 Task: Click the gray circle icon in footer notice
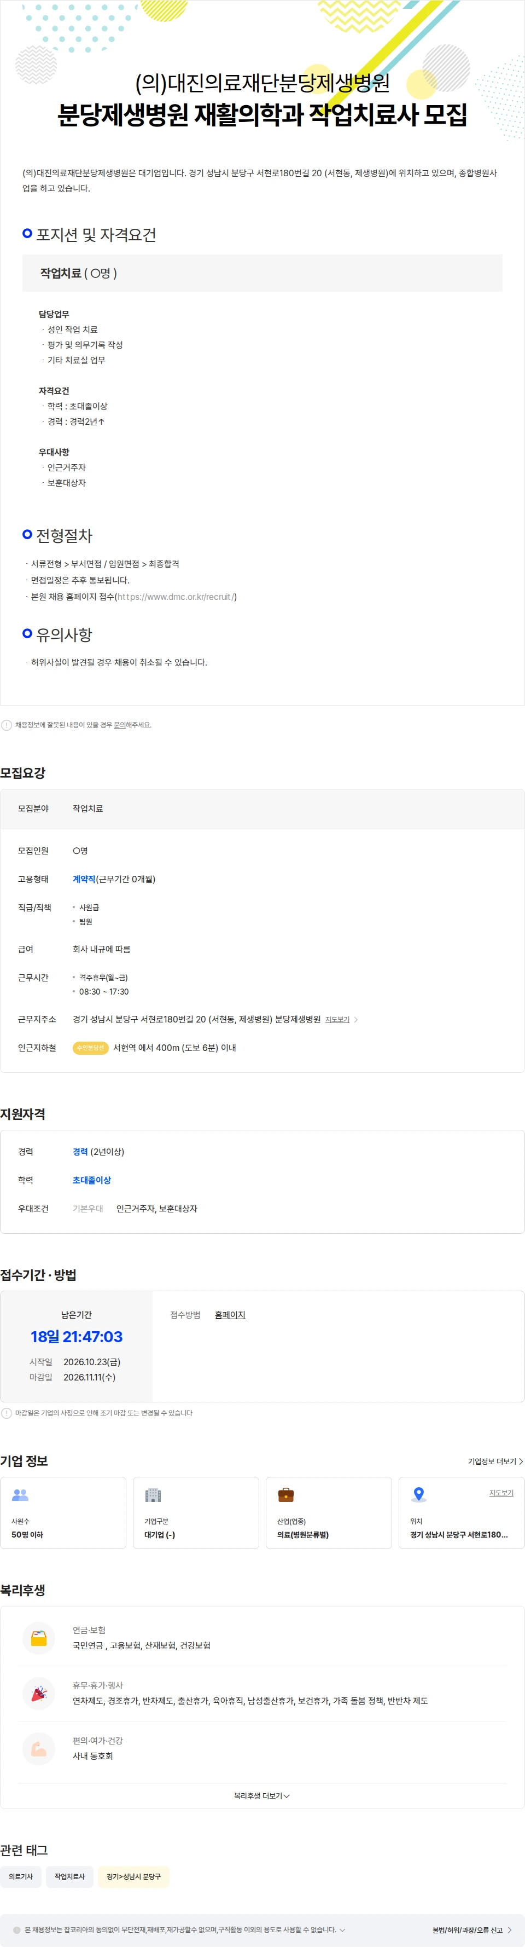16,1929
